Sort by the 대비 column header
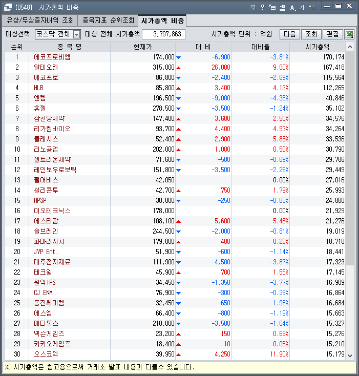 coord(203,47)
